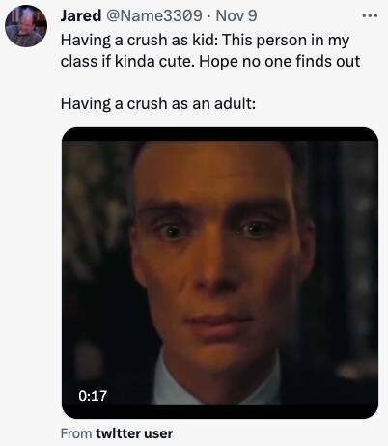Open the video source 'twItter user' link
This screenshot has width=388, height=446.
134,433
